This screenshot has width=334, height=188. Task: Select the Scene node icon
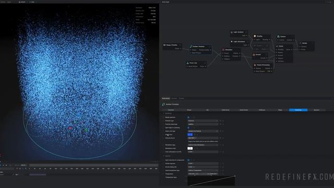[277, 46]
